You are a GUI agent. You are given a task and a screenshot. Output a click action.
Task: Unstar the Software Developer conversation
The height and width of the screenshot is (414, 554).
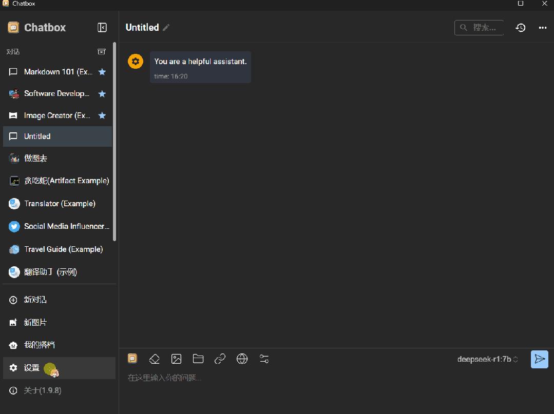[x=102, y=94]
